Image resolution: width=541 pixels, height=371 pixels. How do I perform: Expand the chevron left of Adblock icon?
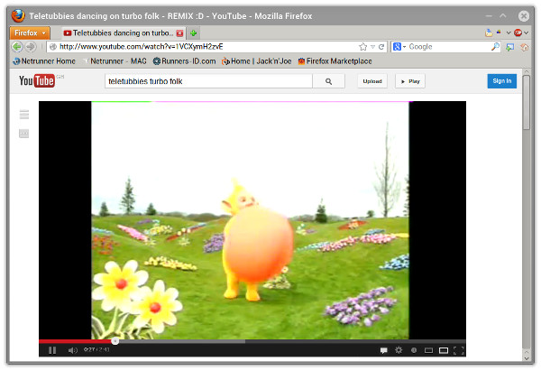point(509,32)
